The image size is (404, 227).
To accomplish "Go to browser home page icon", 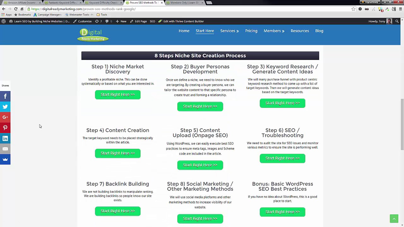I will [x=22, y=9].
